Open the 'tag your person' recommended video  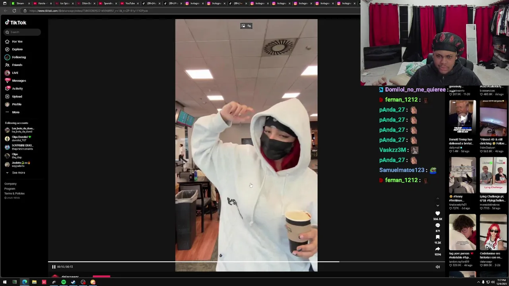(462, 233)
